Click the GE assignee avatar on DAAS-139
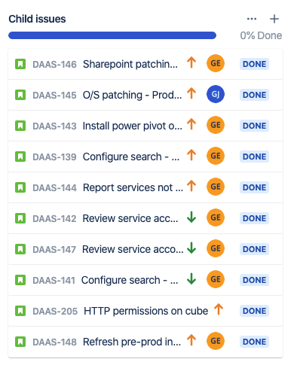The width and height of the screenshot is (294, 365). point(216,156)
